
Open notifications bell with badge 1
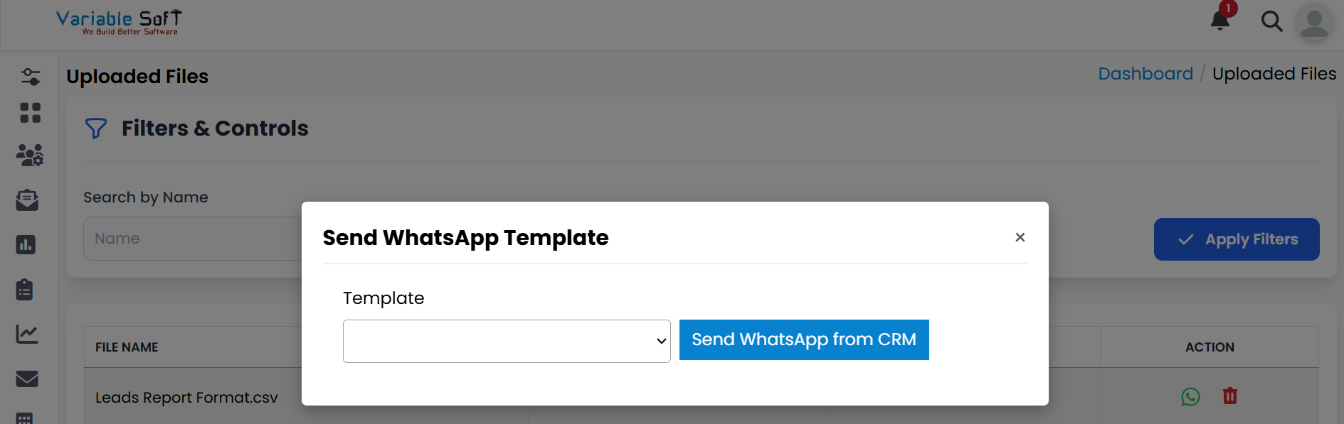point(1219,21)
